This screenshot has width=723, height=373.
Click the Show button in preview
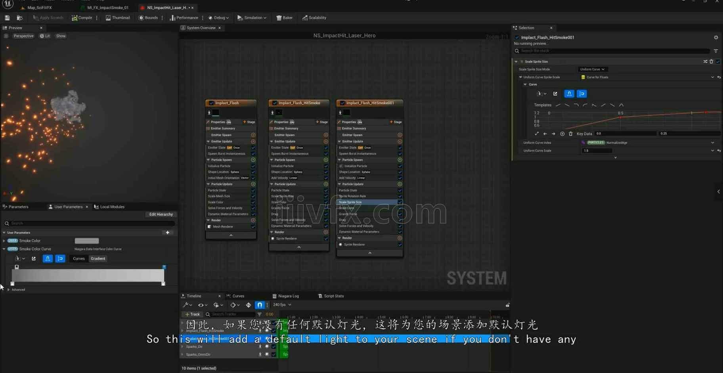(61, 36)
